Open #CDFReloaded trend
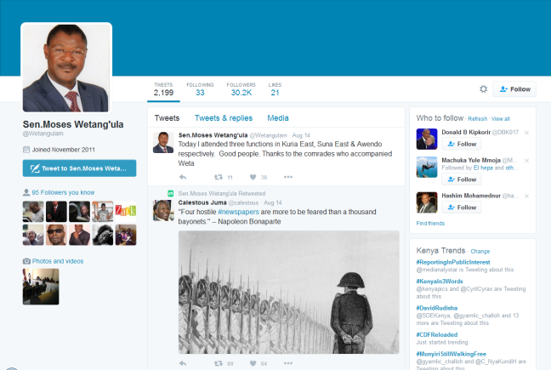551x370 pixels. pos(437,335)
